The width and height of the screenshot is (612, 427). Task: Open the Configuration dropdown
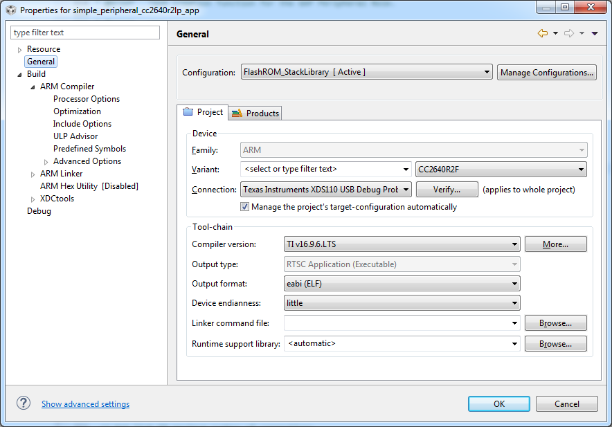pyautogui.click(x=367, y=72)
